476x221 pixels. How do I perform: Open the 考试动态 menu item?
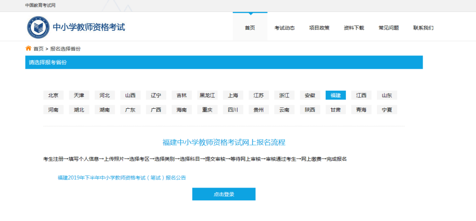point(284,28)
